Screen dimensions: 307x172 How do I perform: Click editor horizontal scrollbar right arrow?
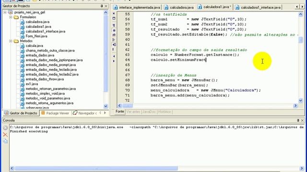point(295,106)
